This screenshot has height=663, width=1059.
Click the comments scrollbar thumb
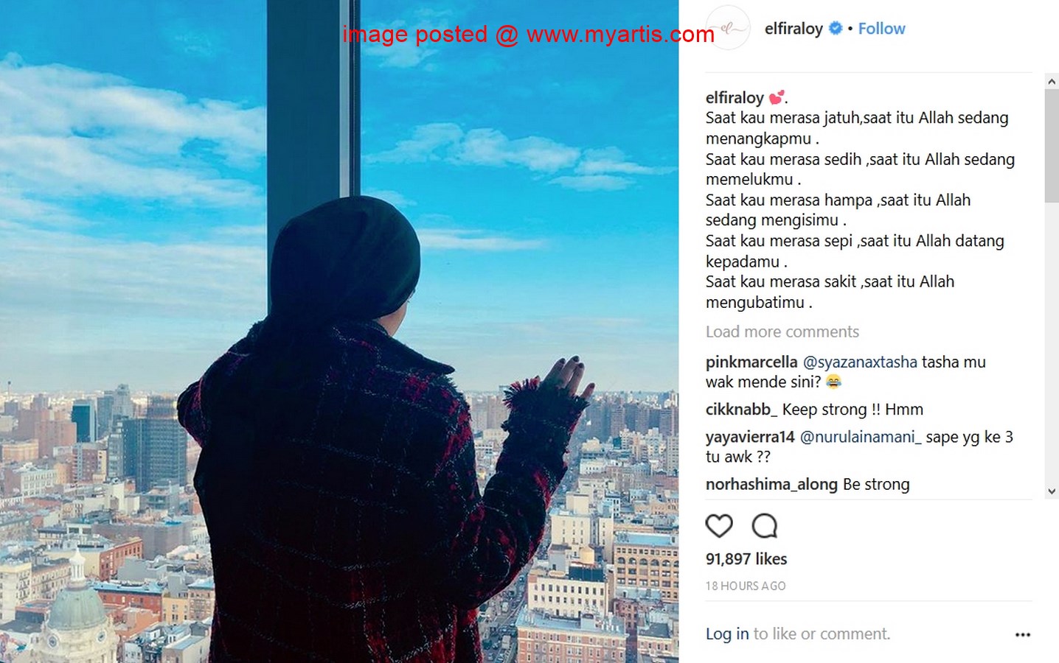[1052, 146]
